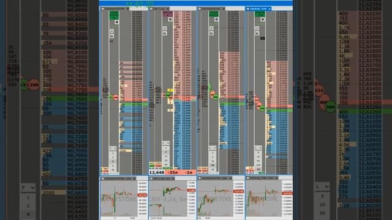The image size is (392, 220).
Task: Close the USD000UTSTOM chart tab
Action: point(134,178)
